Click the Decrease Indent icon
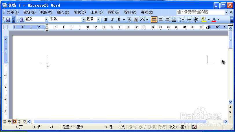 [196, 19]
